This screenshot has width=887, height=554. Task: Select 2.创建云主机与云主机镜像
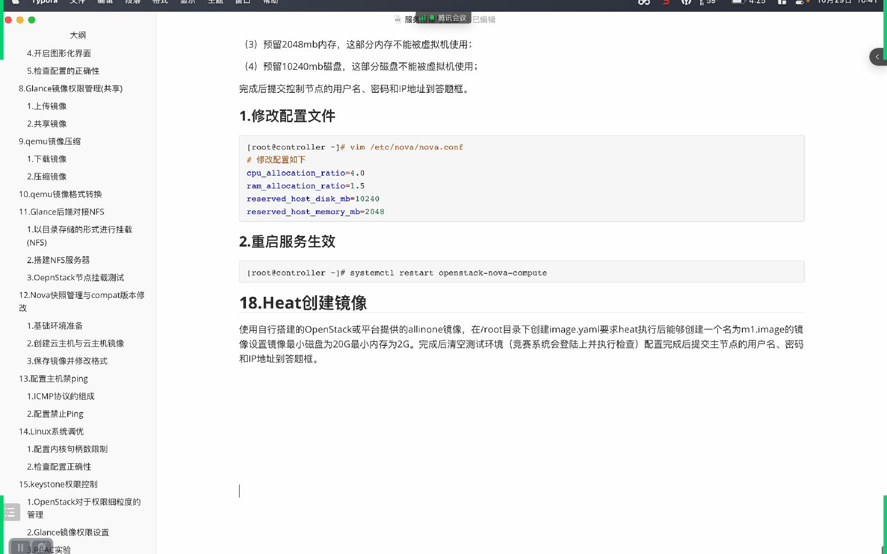[75, 343]
